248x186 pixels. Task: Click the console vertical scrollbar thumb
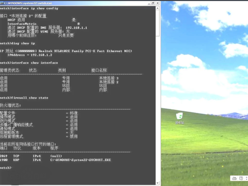pyautogui.click(x=158, y=23)
